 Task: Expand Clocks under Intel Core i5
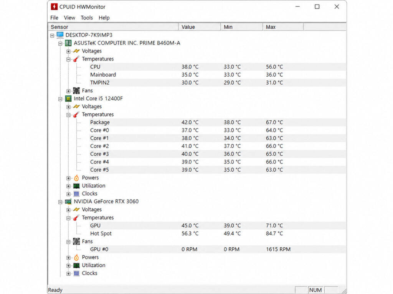tap(68, 194)
